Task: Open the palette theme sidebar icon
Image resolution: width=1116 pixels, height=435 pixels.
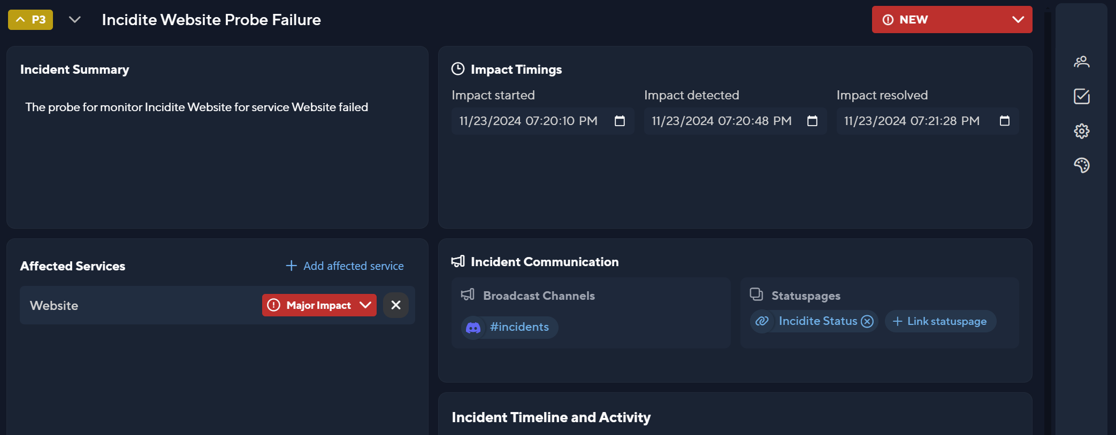Action: (x=1081, y=165)
